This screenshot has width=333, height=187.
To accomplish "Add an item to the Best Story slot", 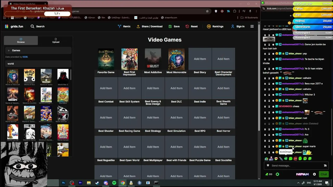I will coord(200,59).
